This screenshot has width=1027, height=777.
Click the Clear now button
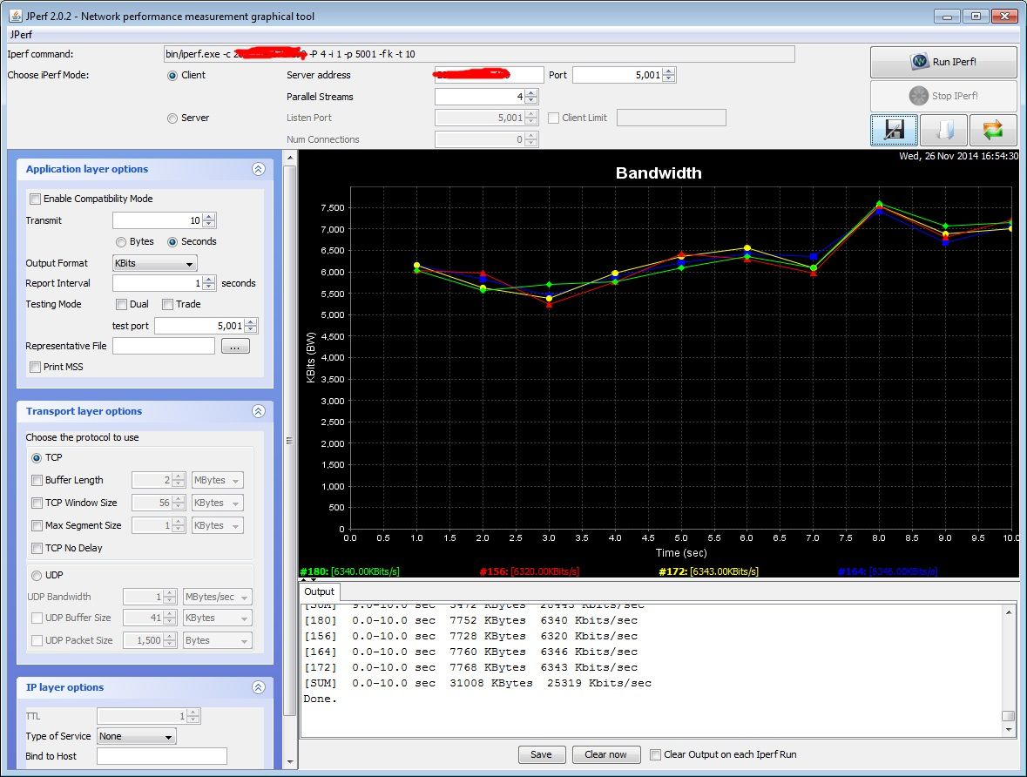click(x=605, y=754)
